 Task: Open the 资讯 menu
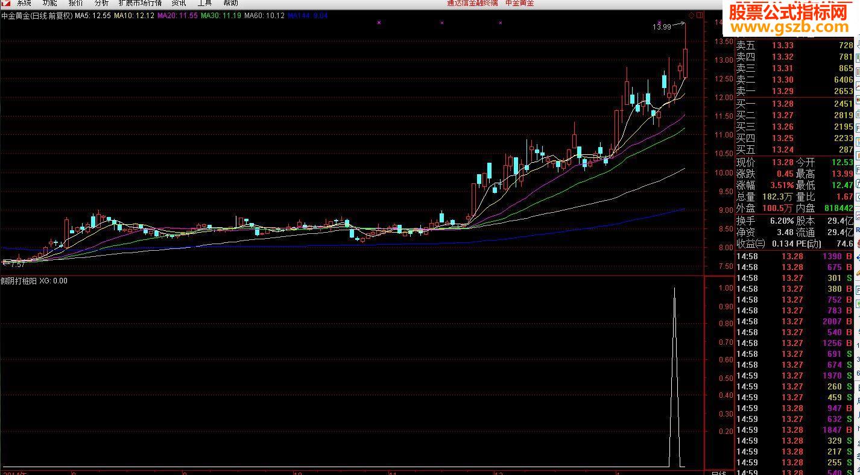[x=179, y=3]
